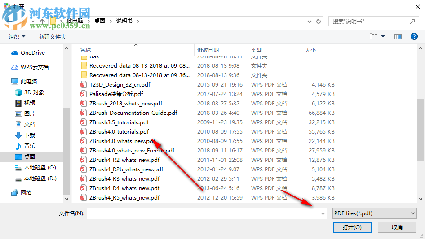Toggle the preview pane icon
Viewport: 425px width, 239px height.
point(398,36)
